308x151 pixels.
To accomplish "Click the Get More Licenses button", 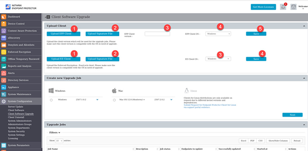I will pos(263,7).
